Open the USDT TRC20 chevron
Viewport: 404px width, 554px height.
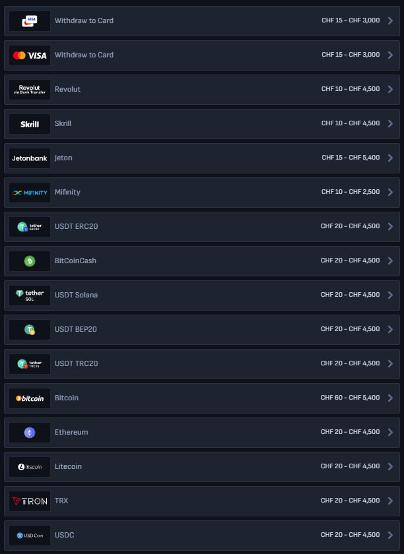(x=390, y=363)
